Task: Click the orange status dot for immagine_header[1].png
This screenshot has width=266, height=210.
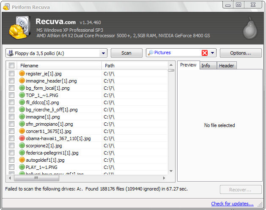Action: click(22, 80)
